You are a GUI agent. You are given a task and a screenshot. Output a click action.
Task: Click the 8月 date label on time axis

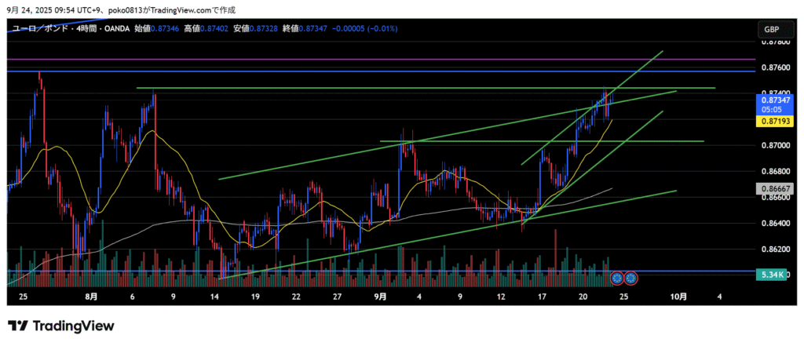[x=92, y=297]
